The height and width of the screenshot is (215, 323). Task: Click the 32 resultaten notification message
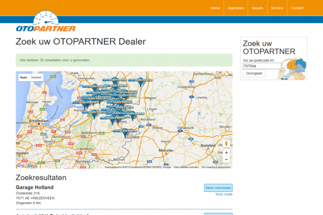click(x=124, y=60)
